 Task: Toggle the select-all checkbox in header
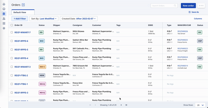[12, 25]
